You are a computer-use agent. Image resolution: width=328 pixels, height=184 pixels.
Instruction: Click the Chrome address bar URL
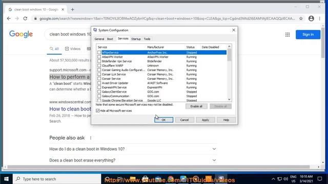[167, 18]
